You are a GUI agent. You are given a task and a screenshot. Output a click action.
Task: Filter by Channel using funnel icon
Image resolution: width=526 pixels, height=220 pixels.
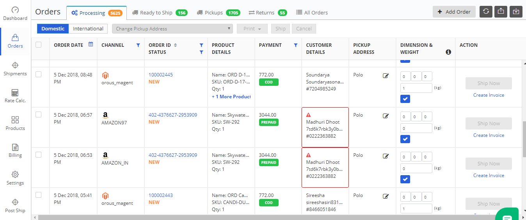(138, 45)
